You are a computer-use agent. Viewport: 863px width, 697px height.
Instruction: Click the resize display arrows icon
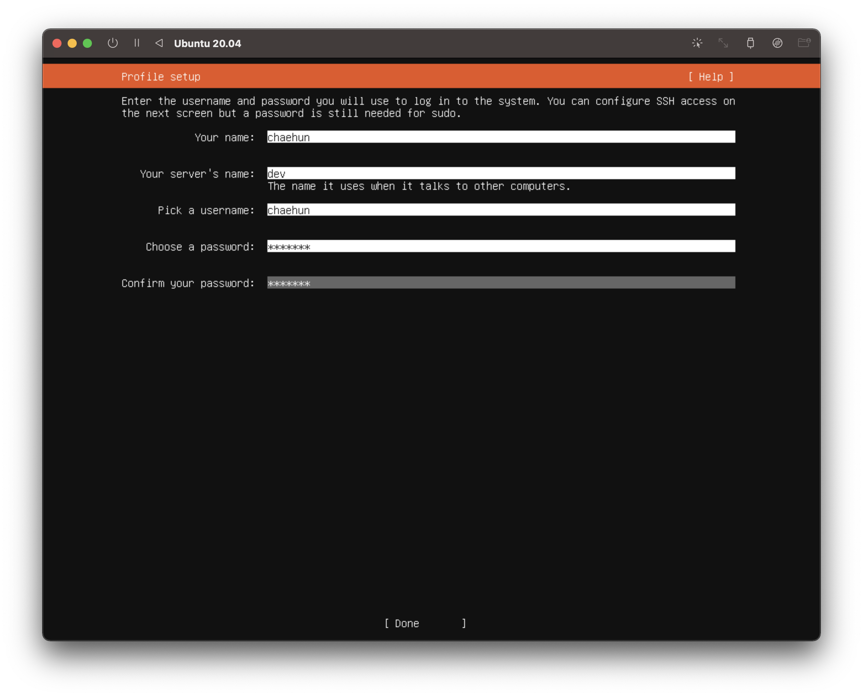click(x=723, y=43)
